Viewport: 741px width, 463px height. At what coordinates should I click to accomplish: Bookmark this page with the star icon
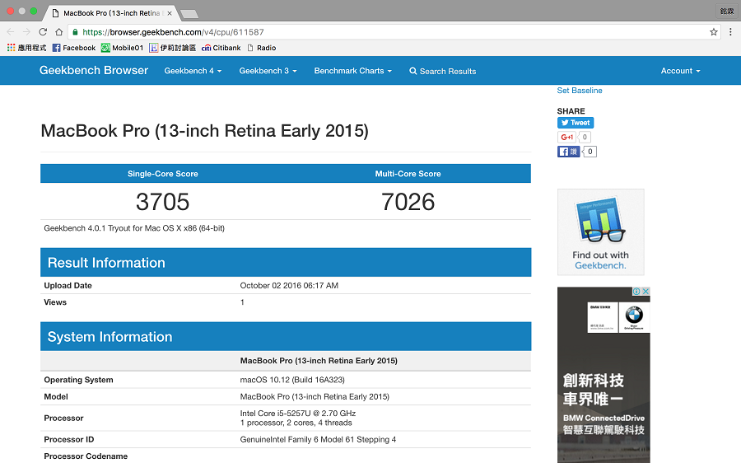point(714,31)
